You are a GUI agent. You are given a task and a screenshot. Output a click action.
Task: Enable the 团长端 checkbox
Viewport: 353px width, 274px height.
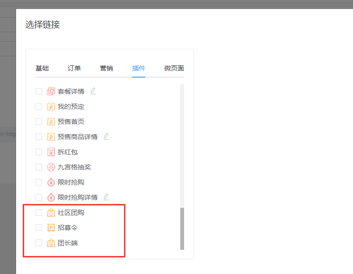pos(39,243)
